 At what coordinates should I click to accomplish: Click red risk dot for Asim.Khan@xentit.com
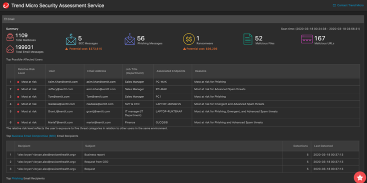pos(18,82)
